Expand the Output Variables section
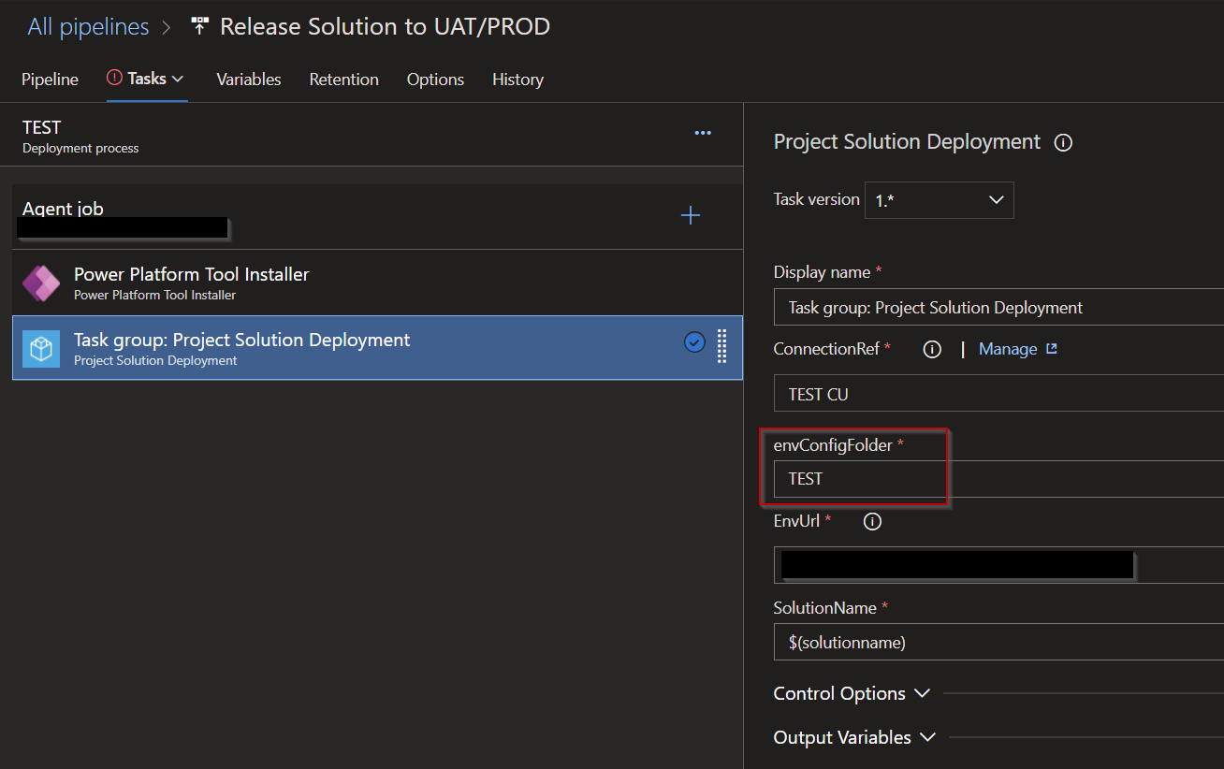The height and width of the screenshot is (769, 1224). (x=854, y=737)
